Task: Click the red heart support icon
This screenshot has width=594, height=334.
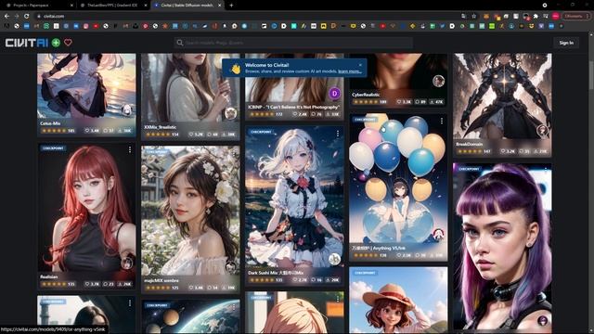Action: tap(68, 43)
